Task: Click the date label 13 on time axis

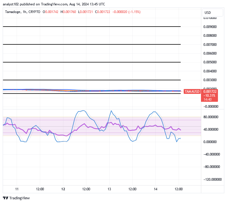Action: (109, 189)
